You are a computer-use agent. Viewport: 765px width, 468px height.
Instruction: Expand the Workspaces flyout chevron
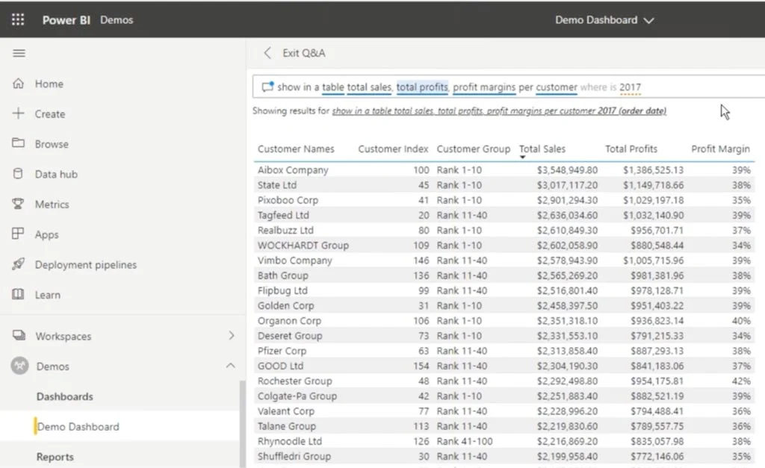pos(232,335)
